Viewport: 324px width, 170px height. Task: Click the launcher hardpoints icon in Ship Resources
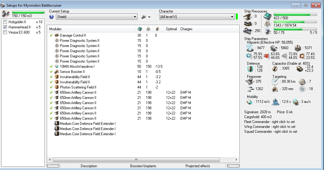click(248, 24)
